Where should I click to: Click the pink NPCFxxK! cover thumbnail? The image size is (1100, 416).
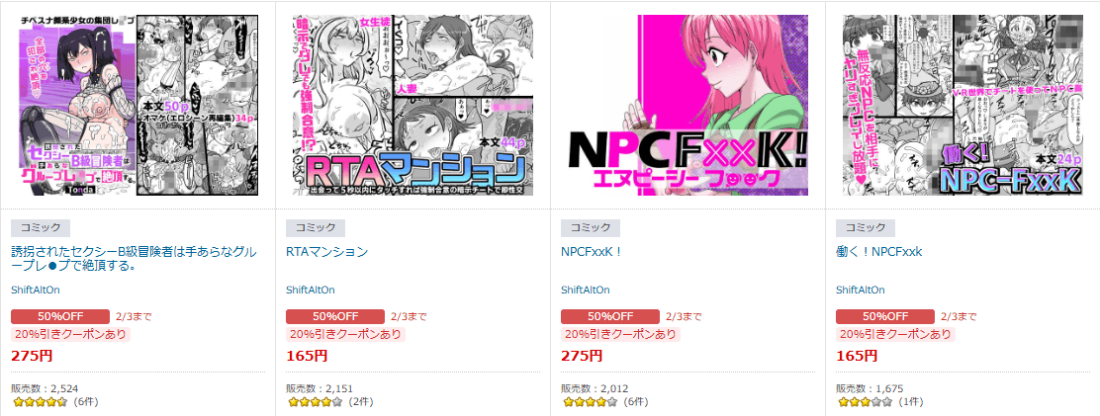(x=687, y=105)
